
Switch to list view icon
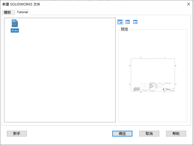(x=127, y=22)
